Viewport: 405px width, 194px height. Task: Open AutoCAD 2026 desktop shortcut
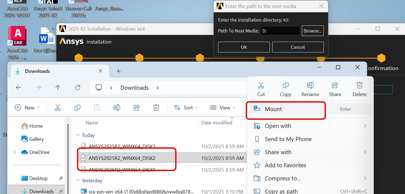click(18, 36)
